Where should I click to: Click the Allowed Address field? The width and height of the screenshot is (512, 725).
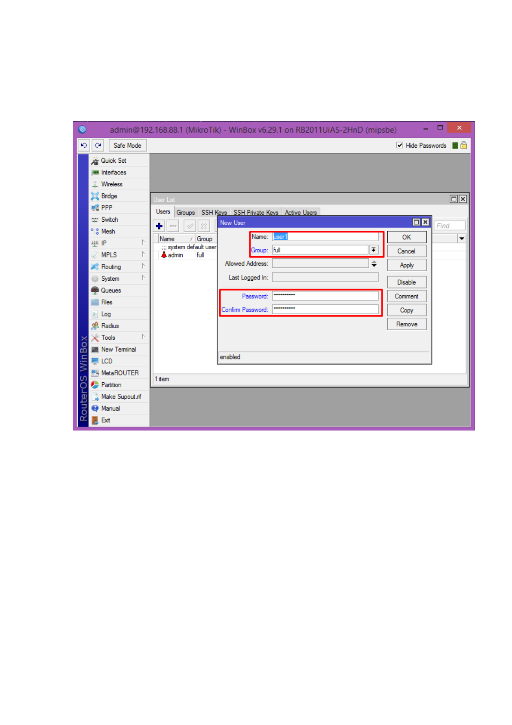(x=320, y=263)
